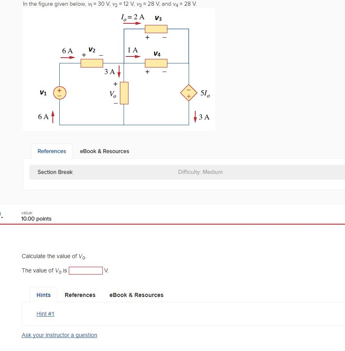This screenshot has height=351, width=345.
Task: Switch to the References tab
Action: coord(52,151)
